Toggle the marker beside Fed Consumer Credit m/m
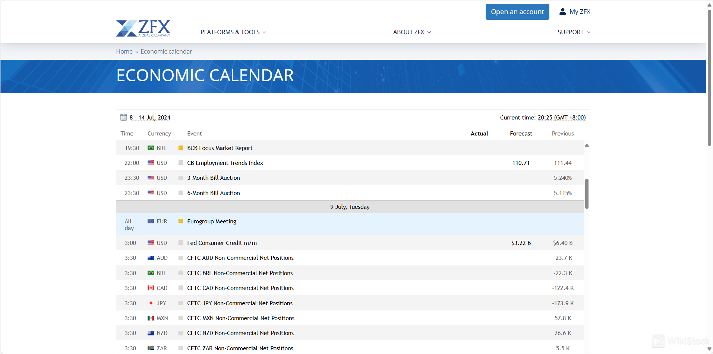 coord(181,243)
